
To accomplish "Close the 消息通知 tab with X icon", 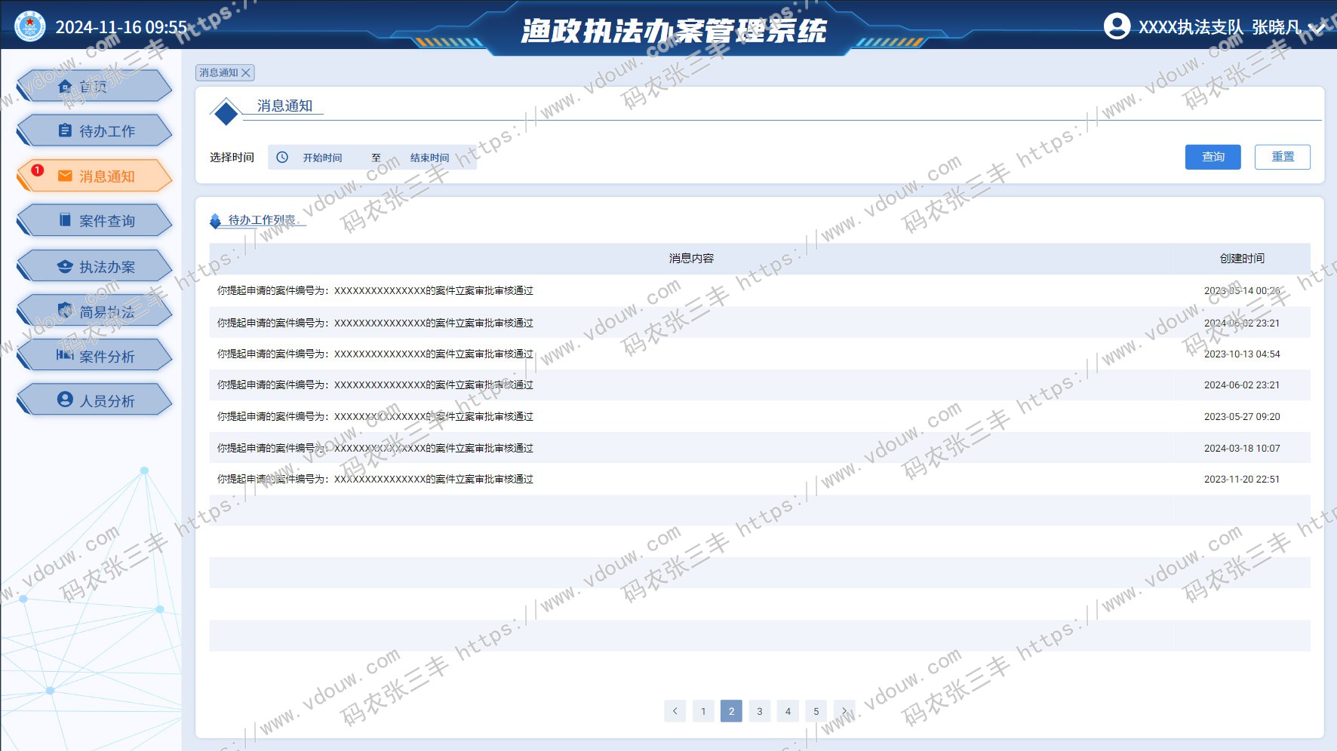I will [x=246, y=73].
